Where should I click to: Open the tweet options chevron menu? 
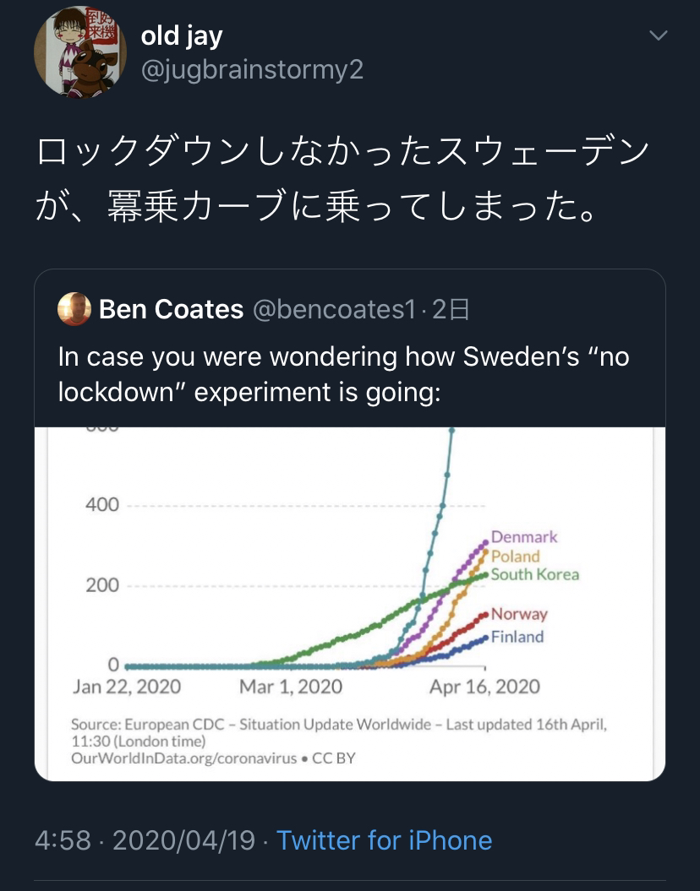click(x=658, y=35)
